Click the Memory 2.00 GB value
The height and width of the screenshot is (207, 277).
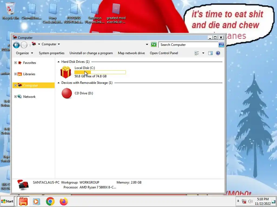(x=136, y=182)
